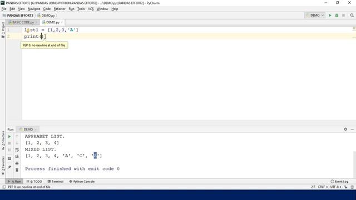
Task: Toggle scroll to end in Run console
Action: point(17,156)
